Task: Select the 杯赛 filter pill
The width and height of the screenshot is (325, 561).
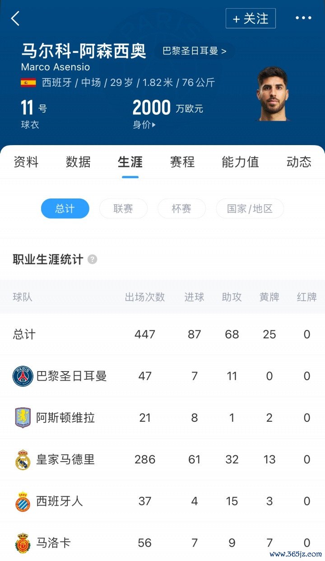Action: pyautogui.click(x=181, y=208)
